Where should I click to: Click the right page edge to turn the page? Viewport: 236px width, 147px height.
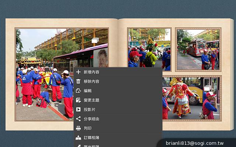(x=231, y=73)
